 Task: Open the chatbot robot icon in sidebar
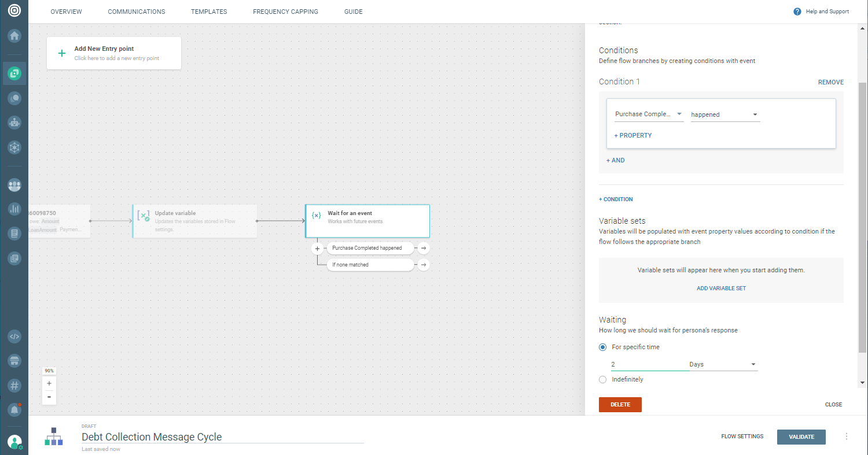pyautogui.click(x=14, y=123)
